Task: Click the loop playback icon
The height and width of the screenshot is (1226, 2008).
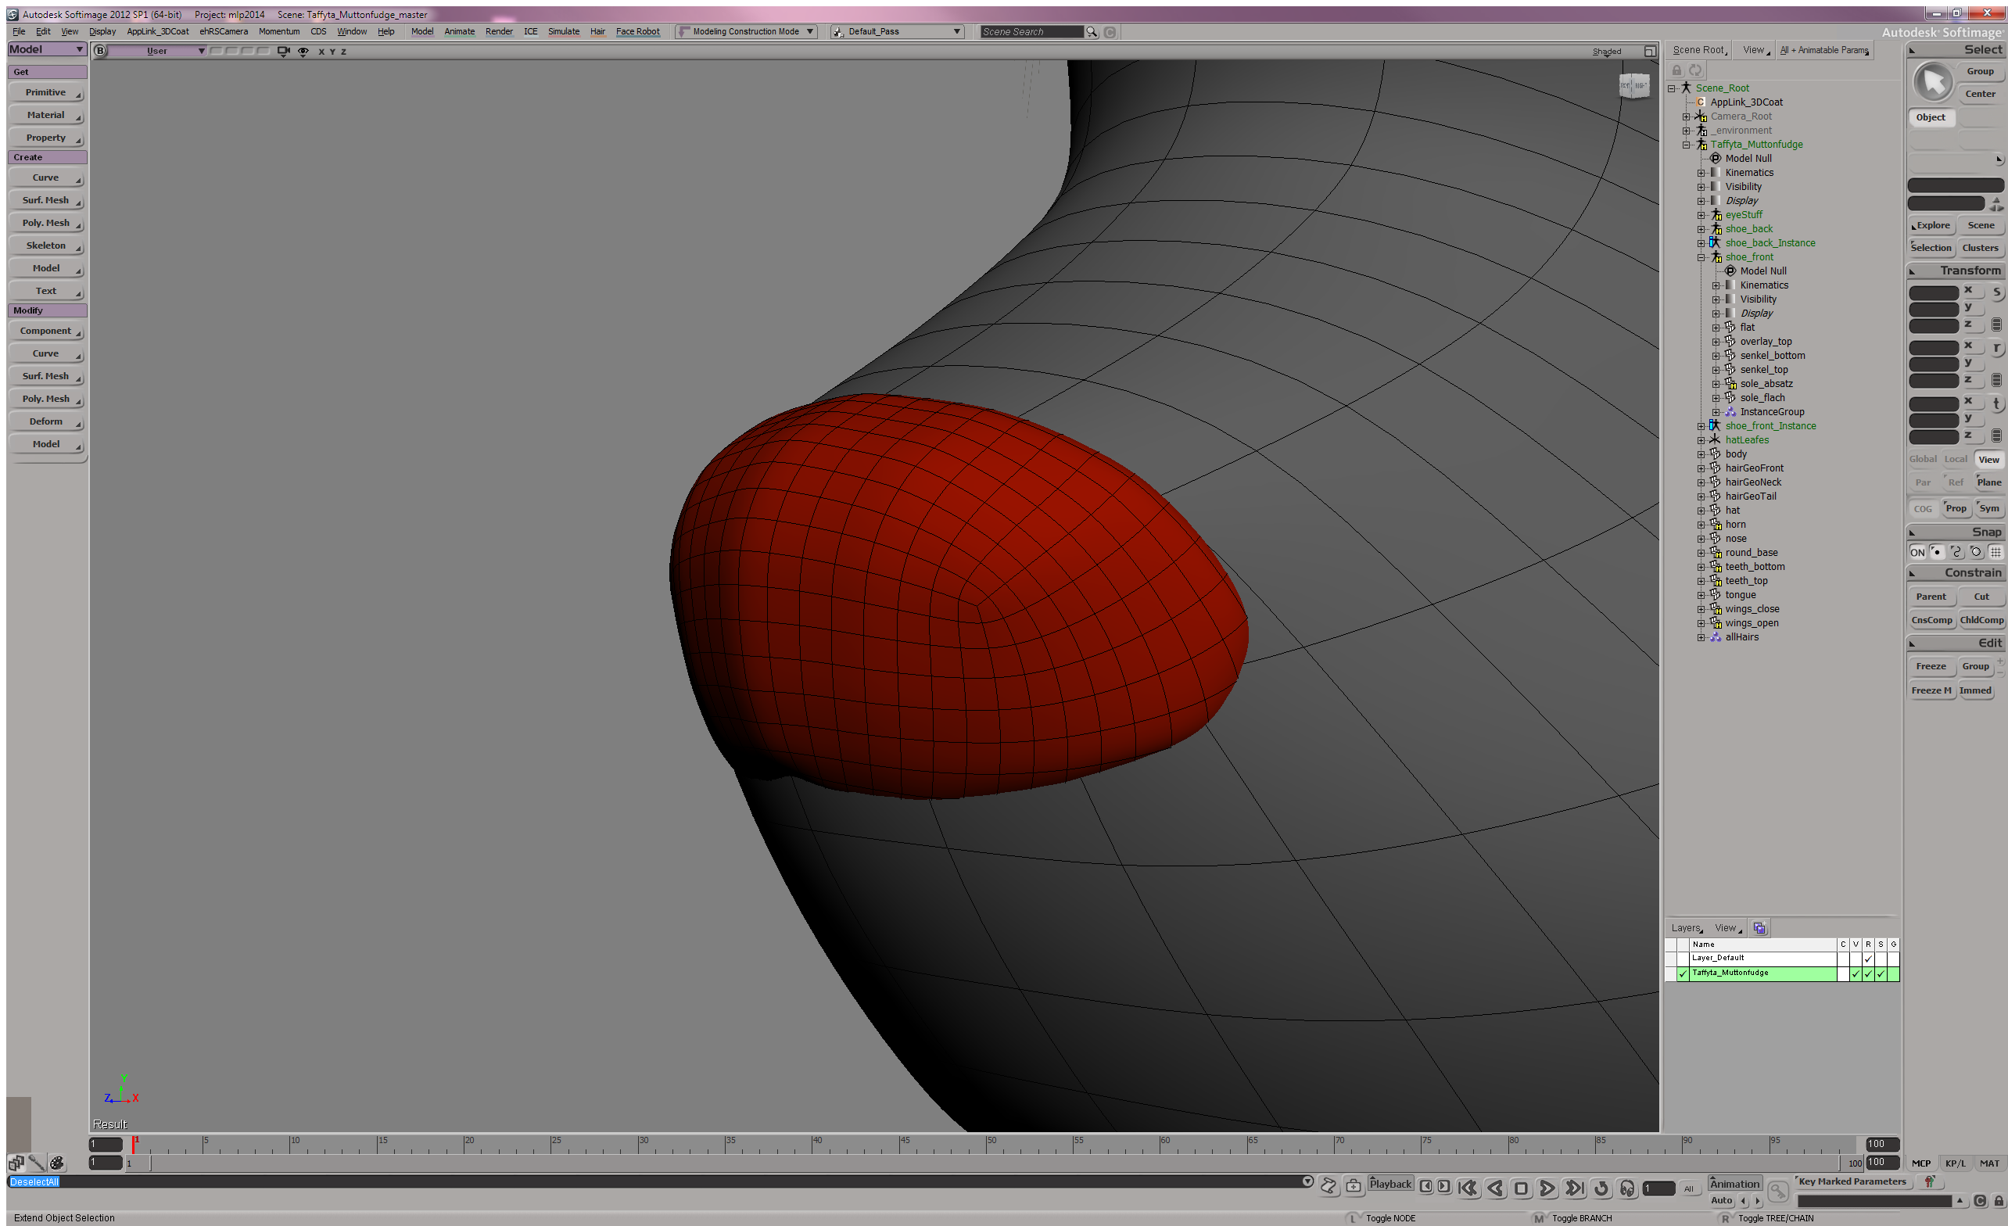Action: [x=1601, y=1188]
